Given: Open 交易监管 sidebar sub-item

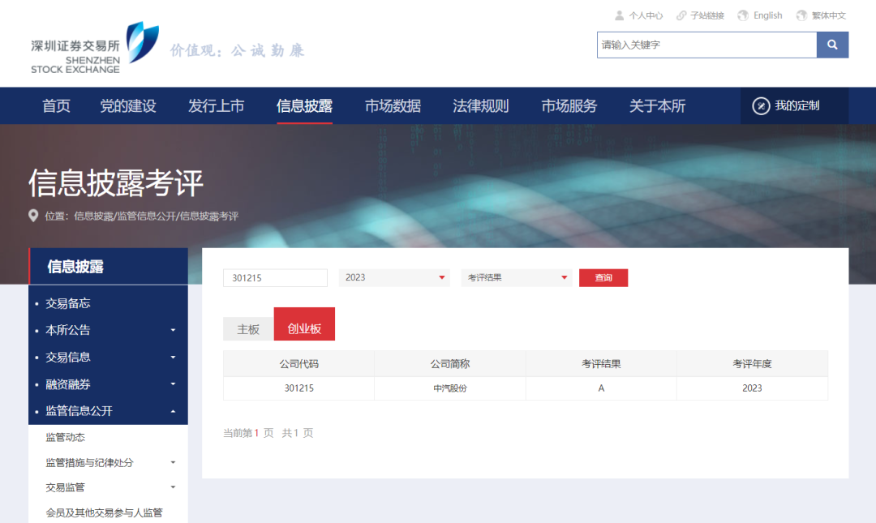Looking at the screenshot, I should pos(66,487).
